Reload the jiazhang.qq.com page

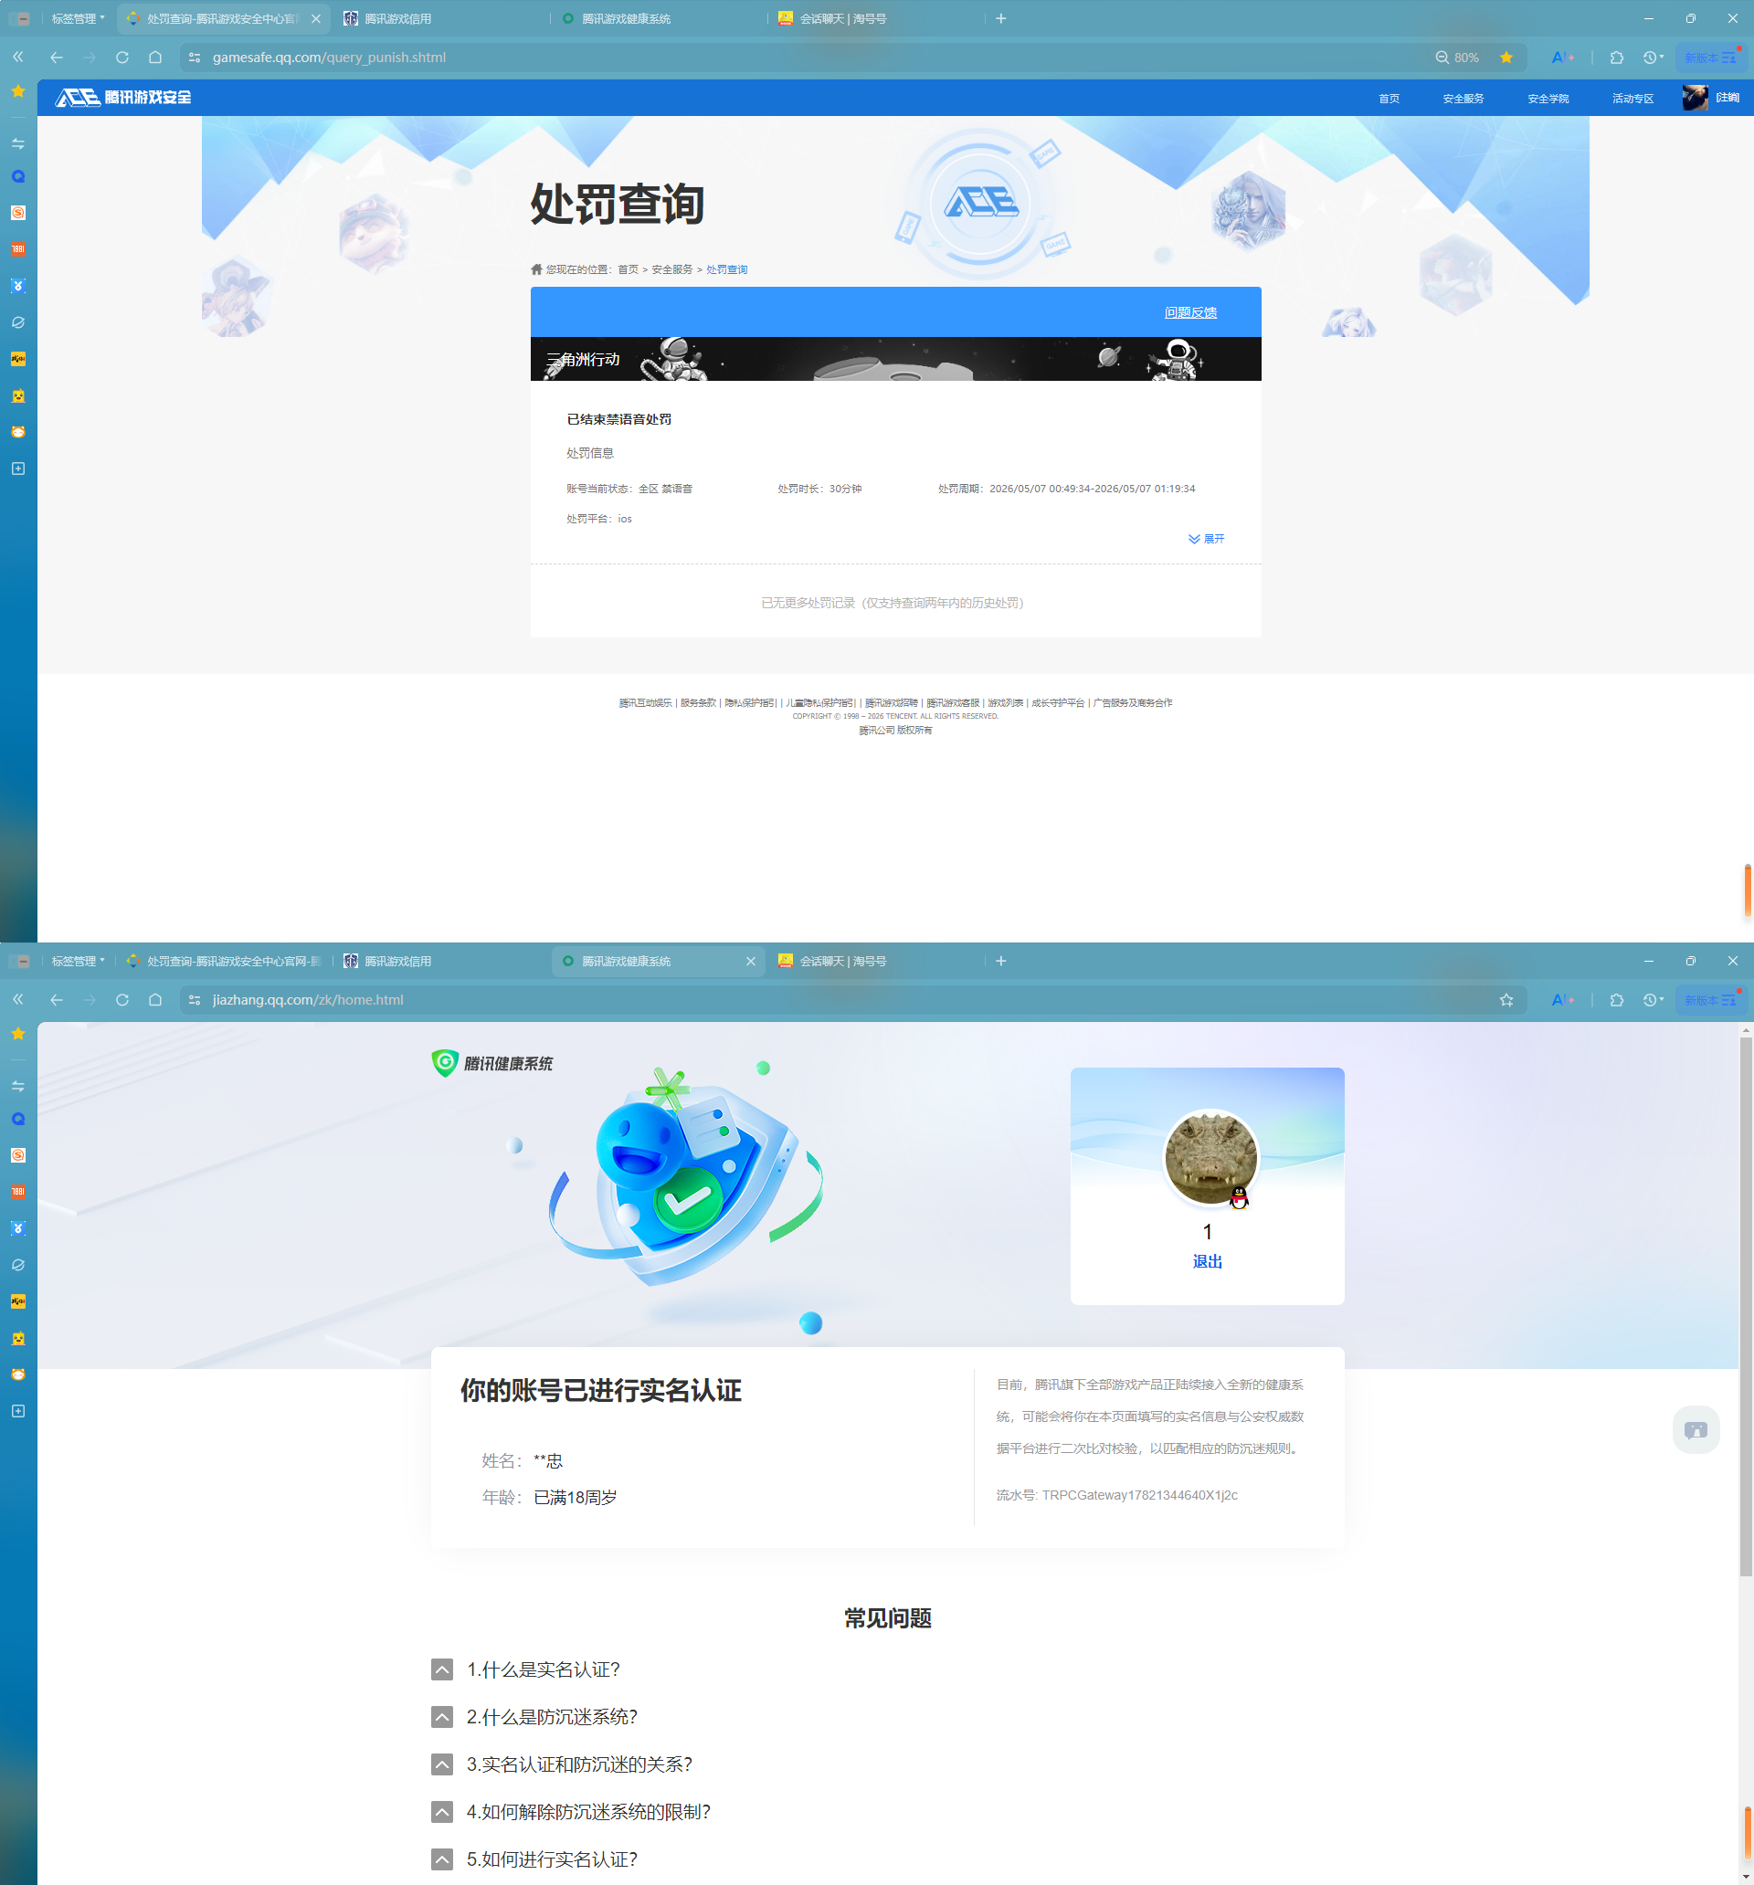click(x=122, y=999)
